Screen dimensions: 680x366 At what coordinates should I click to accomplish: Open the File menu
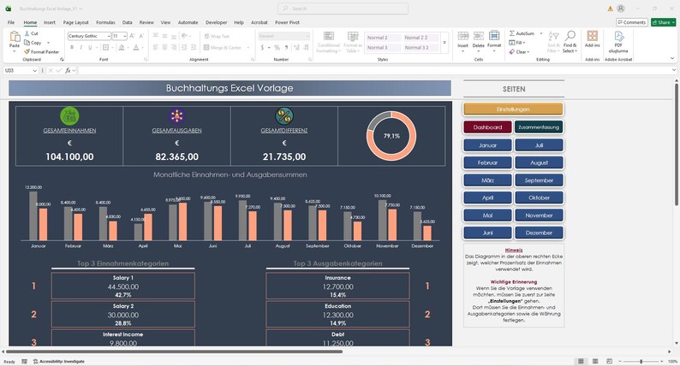click(11, 22)
